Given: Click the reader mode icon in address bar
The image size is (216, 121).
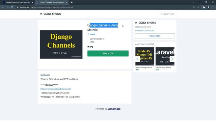Looking at the screenshot, I should (x=194, y=7).
